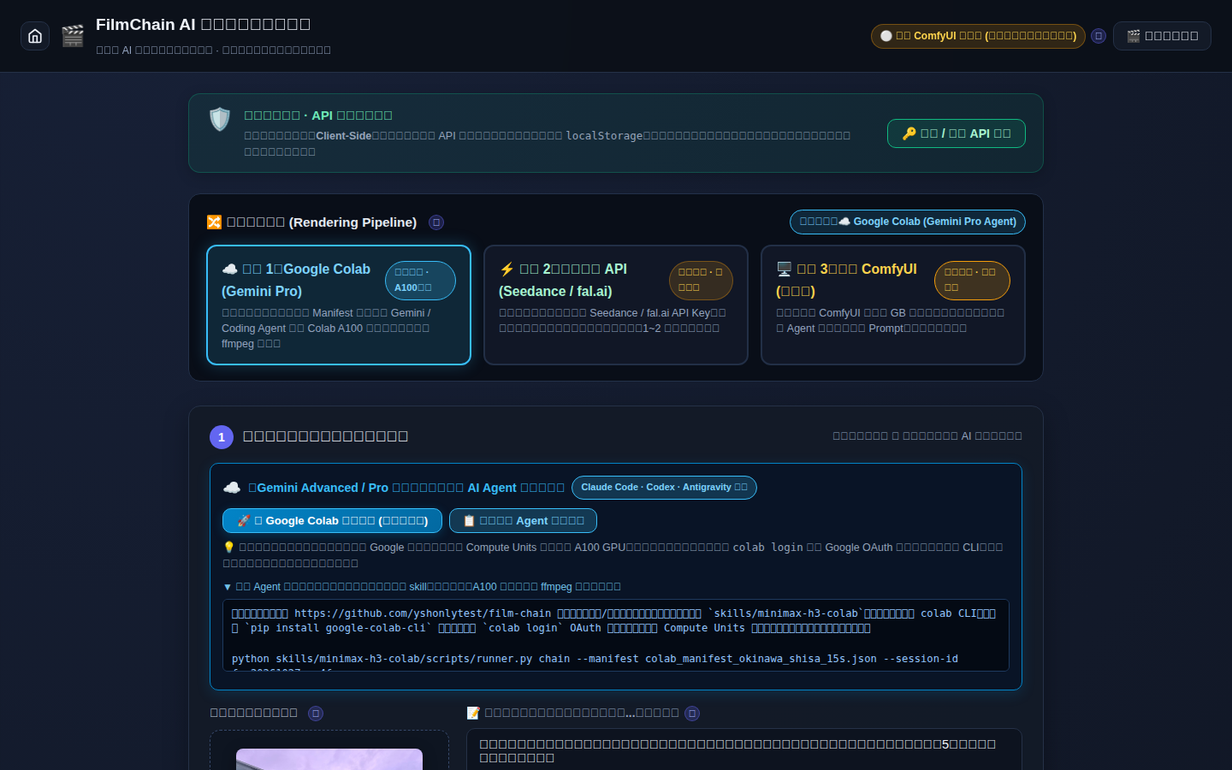Click the orange badge on the Seedance card
The image size is (1232, 770).
[x=701, y=281]
